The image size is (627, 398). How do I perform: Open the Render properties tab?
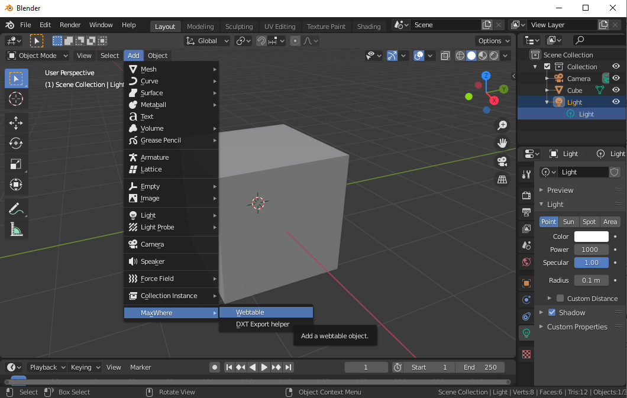pos(526,195)
